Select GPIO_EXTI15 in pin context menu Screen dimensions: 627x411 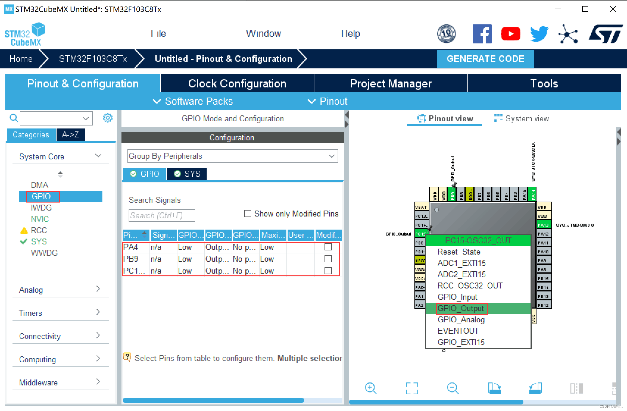[478, 342]
